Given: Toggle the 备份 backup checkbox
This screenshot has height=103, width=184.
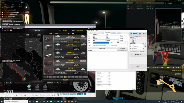Looking at the screenshot, I should 145,43.
